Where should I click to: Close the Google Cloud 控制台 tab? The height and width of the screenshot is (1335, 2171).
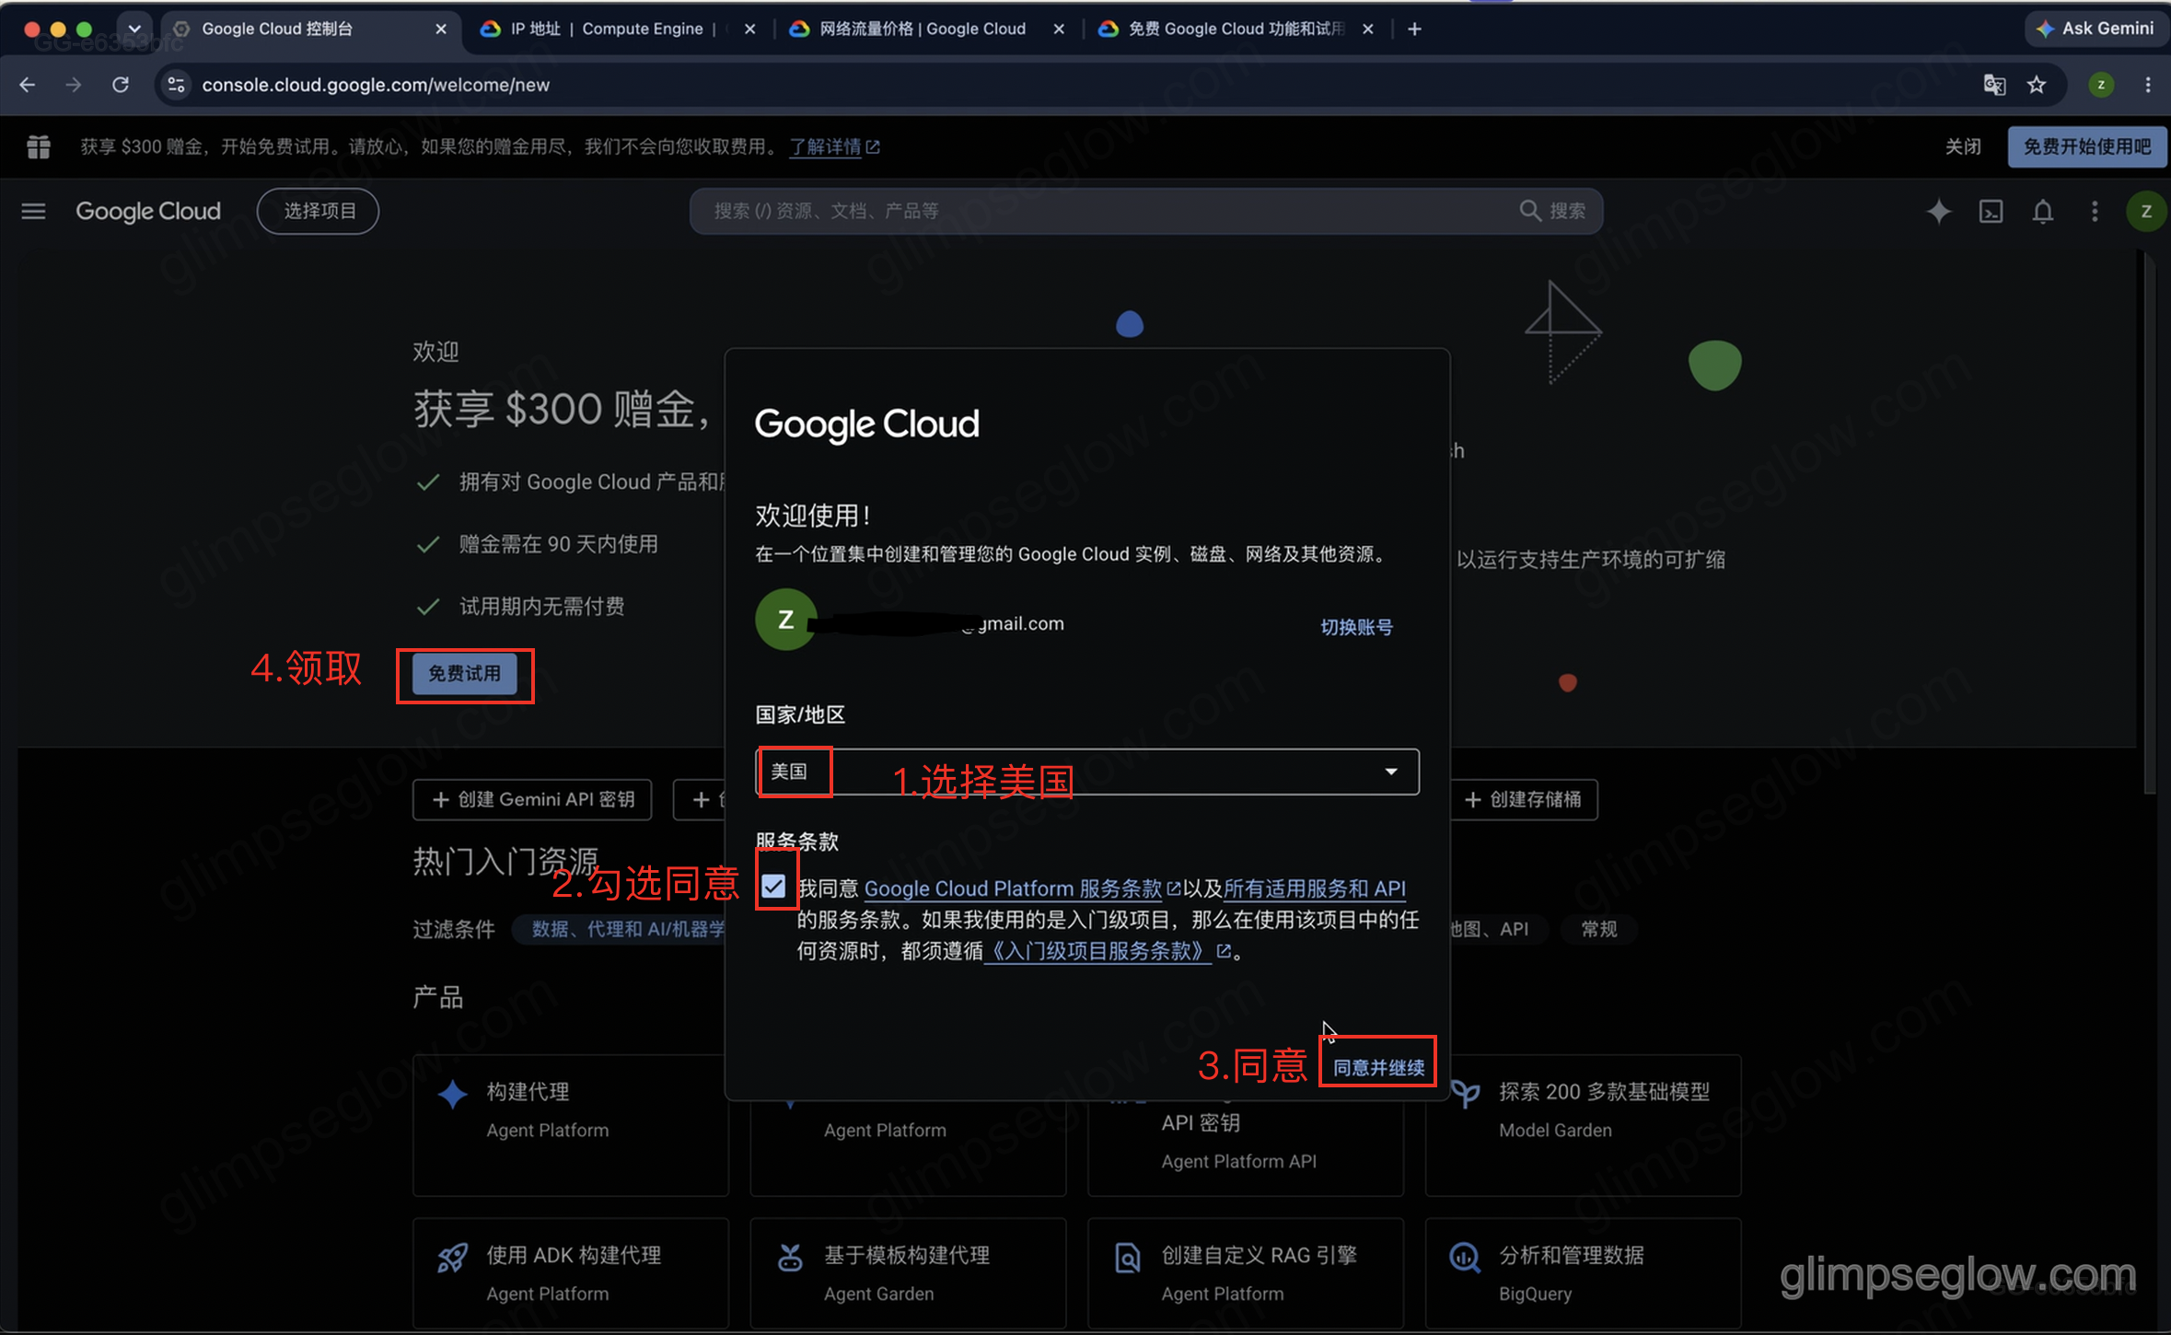[441, 29]
